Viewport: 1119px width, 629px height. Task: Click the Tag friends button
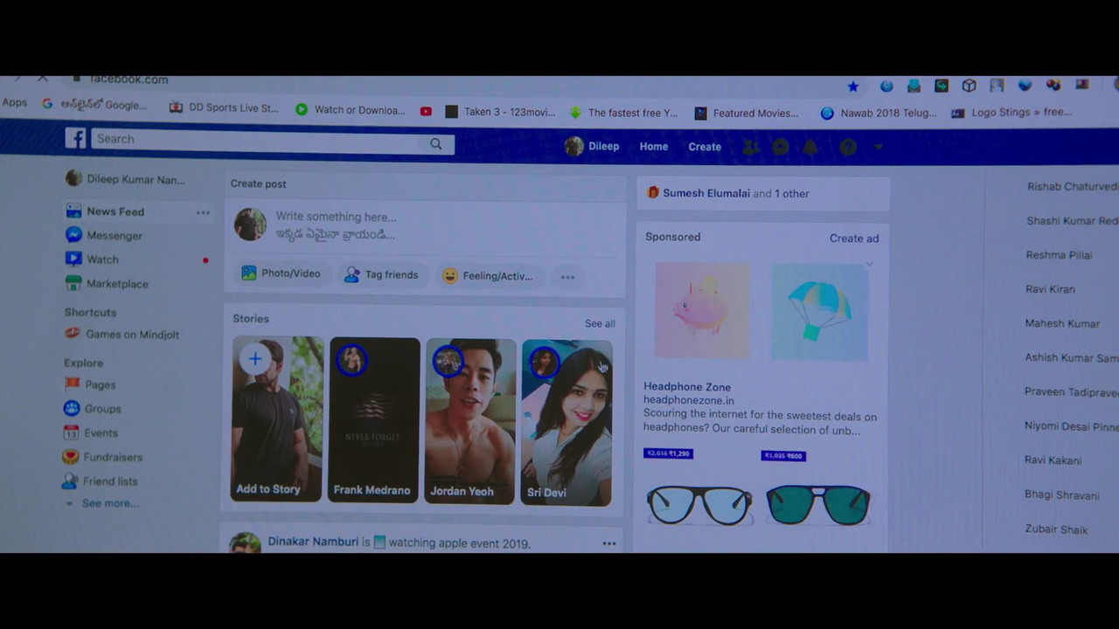click(381, 274)
